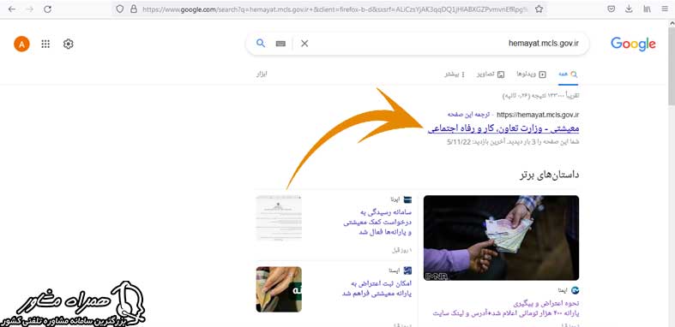This screenshot has height=327, width=675.
Task: Open the money handover news photo
Action: pos(501,238)
